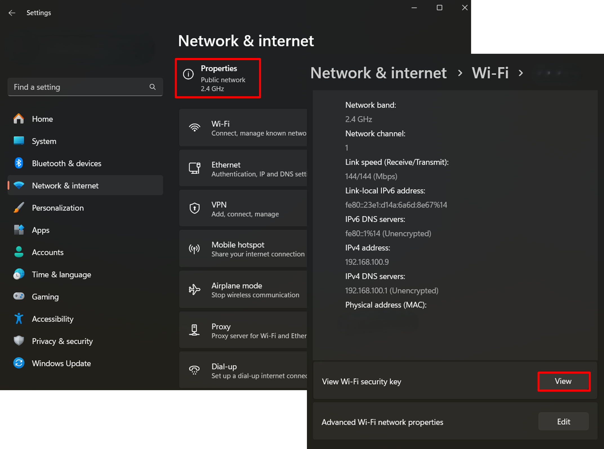
Task: Click the VPN shield icon
Action: [195, 209]
